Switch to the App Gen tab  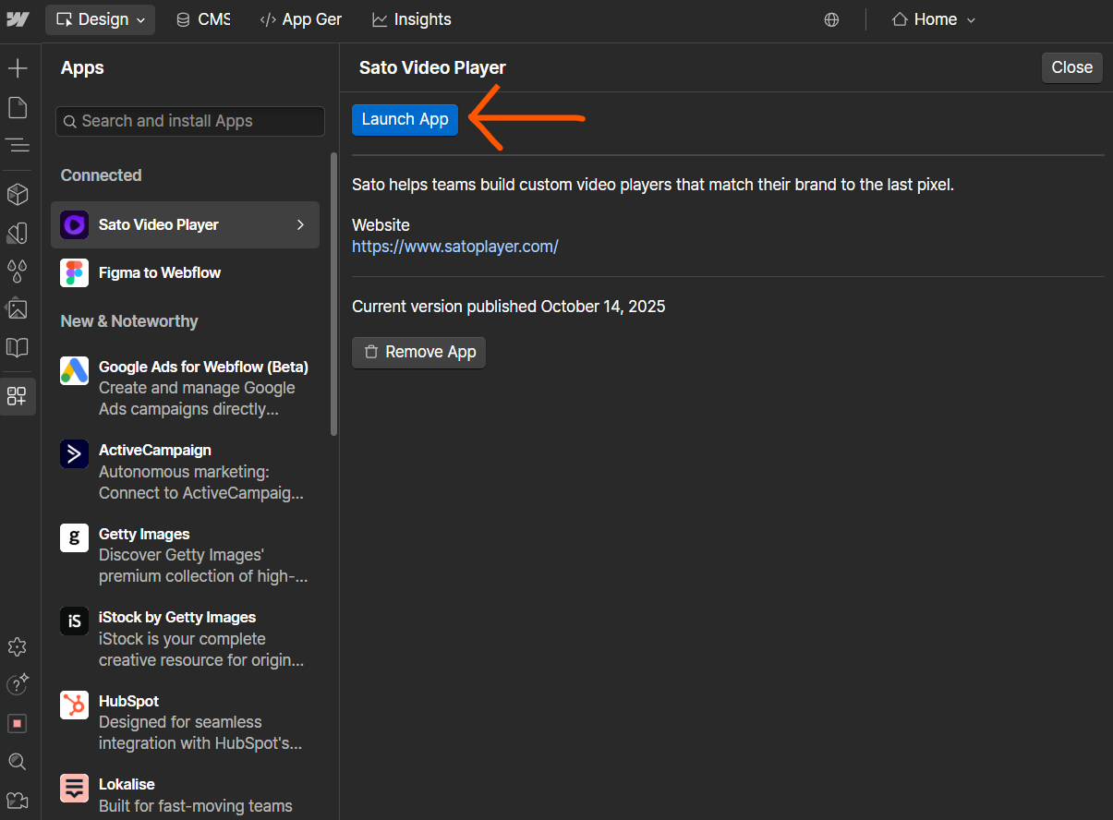click(x=300, y=19)
